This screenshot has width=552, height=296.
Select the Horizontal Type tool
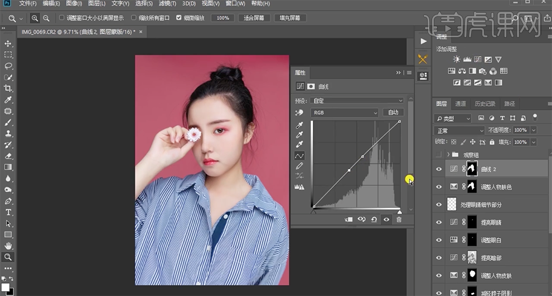[8, 213]
